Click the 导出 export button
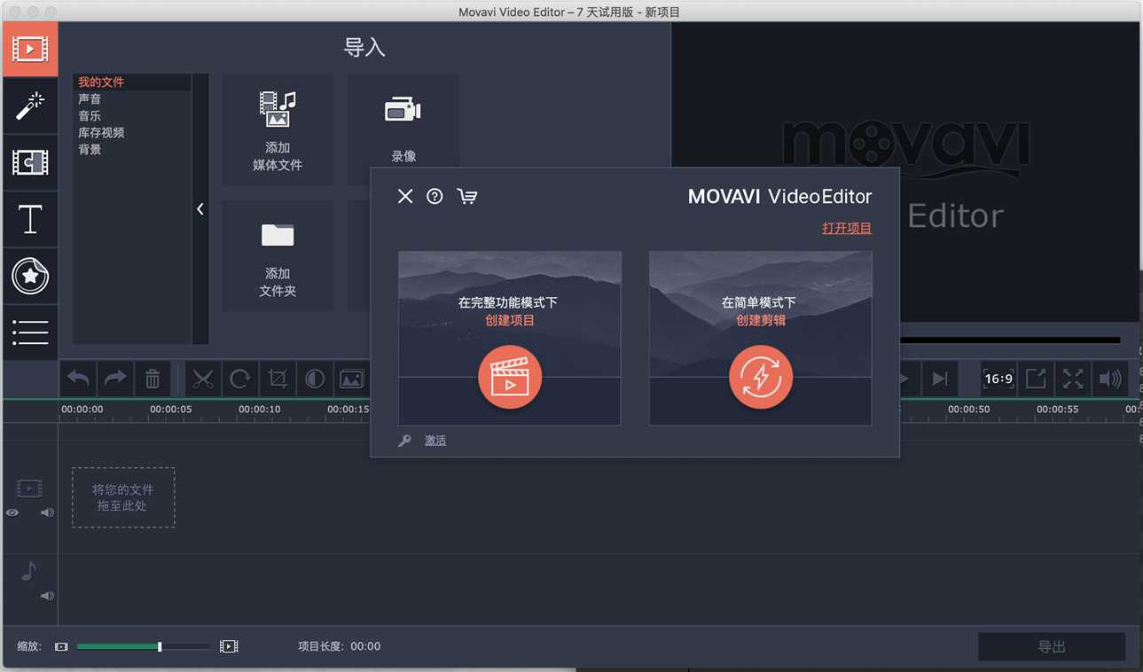Image resolution: width=1143 pixels, height=672 pixels. click(1052, 647)
